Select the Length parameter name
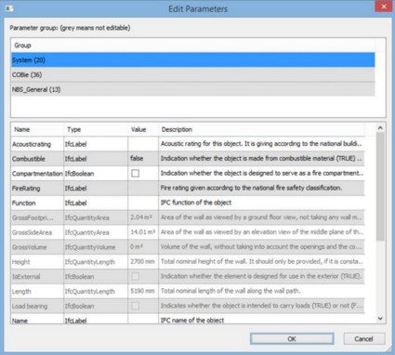The height and width of the screenshot is (355, 395). coord(21,291)
